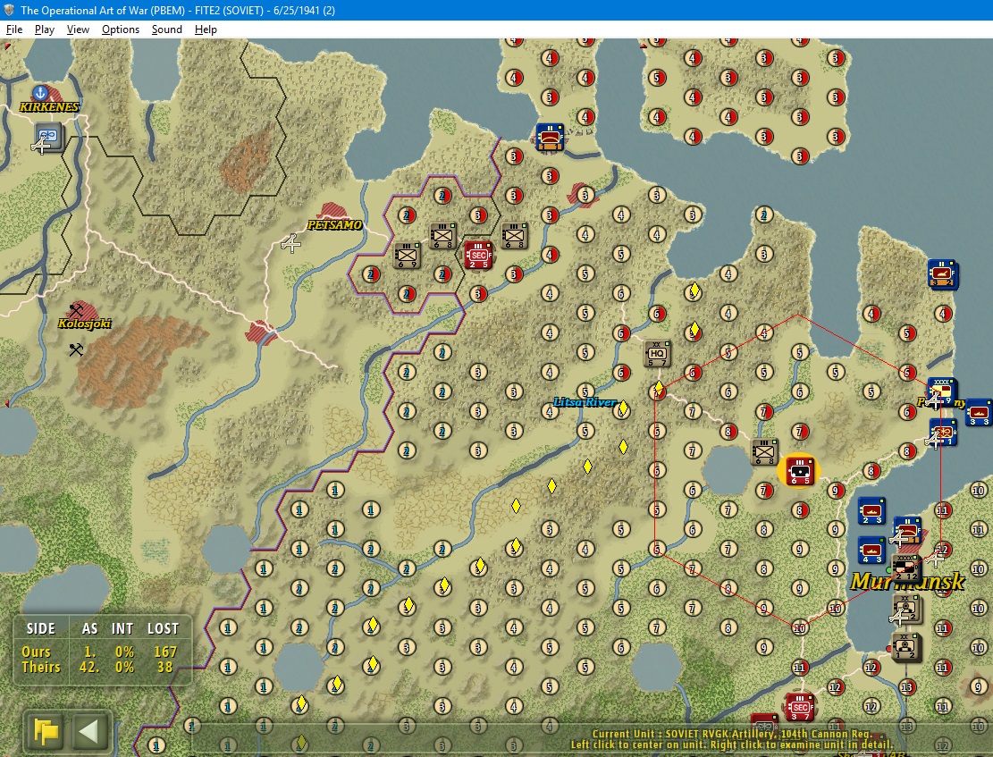Screen dimensions: 993x757
Task: Select the blue naval 3-3 unit
Action: pyautogui.click(x=979, y=412)
